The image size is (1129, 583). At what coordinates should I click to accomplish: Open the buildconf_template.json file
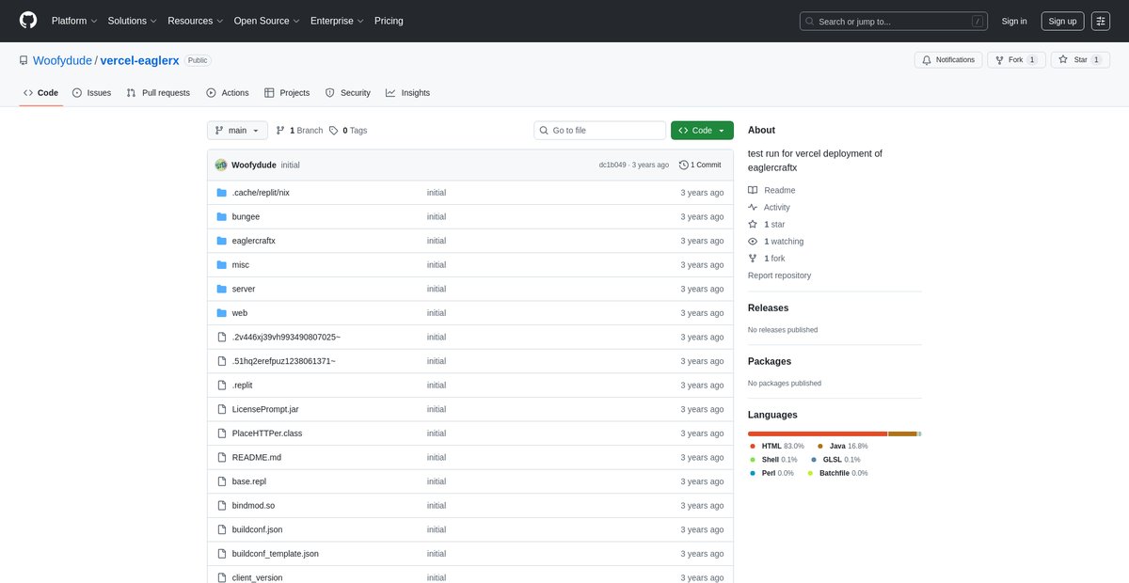pyautogui.click(x=276, y=554)
